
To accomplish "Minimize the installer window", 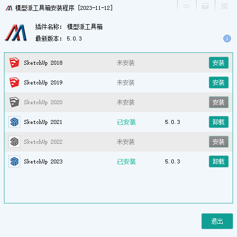I will coord(186,6).
